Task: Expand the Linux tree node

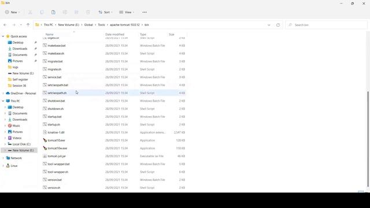Action: (x=3, y=166)
